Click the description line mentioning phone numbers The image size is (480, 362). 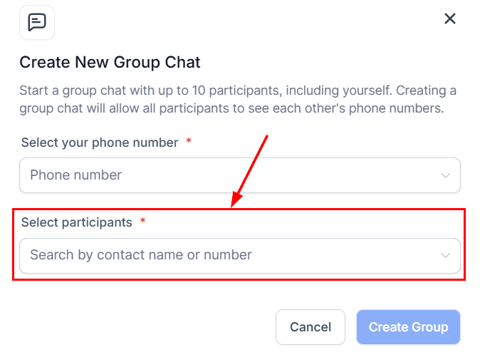pos(231,109)
